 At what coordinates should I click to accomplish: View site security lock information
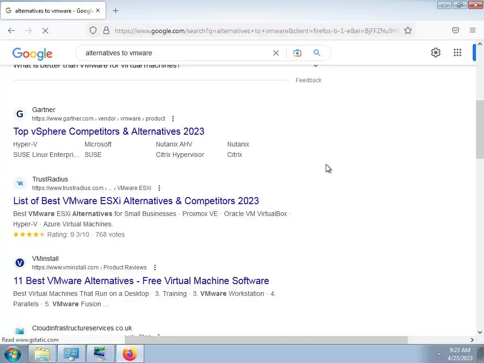[x=106, y=31]
